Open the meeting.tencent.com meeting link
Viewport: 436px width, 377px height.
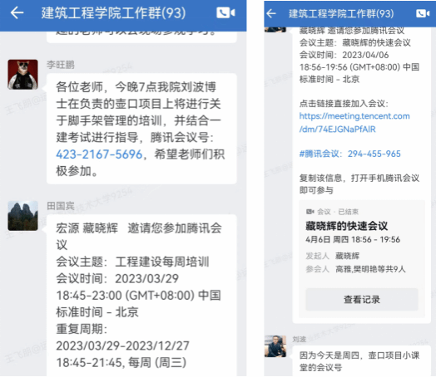tap(354, 122)
